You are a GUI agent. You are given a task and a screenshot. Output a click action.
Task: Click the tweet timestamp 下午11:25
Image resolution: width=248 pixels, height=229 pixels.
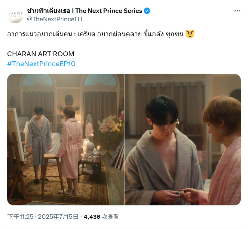coord(20,216)
